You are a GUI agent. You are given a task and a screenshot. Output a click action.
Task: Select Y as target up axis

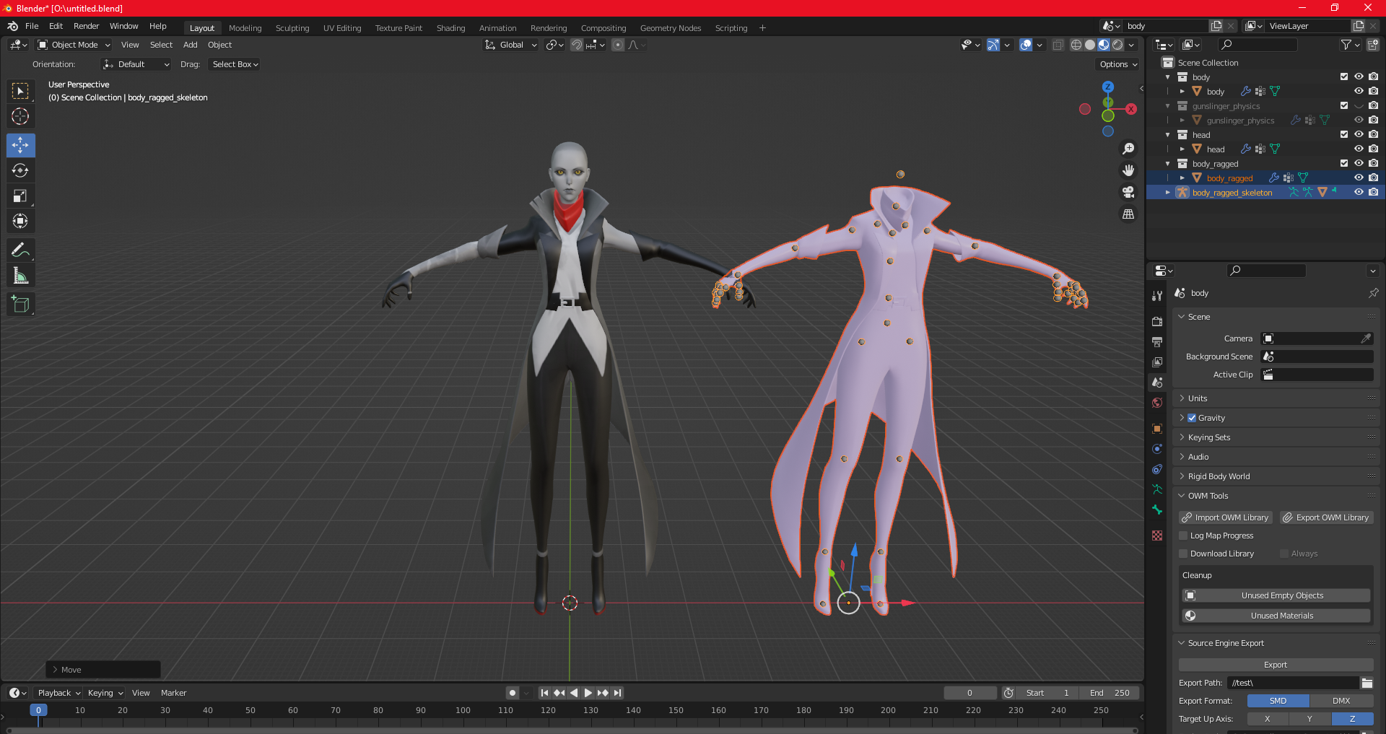tap(1309, 719)
